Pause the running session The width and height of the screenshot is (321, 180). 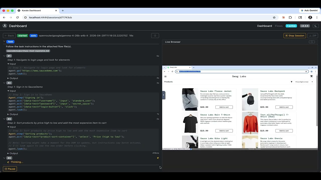pyautogui.click(x=10, y=169)
